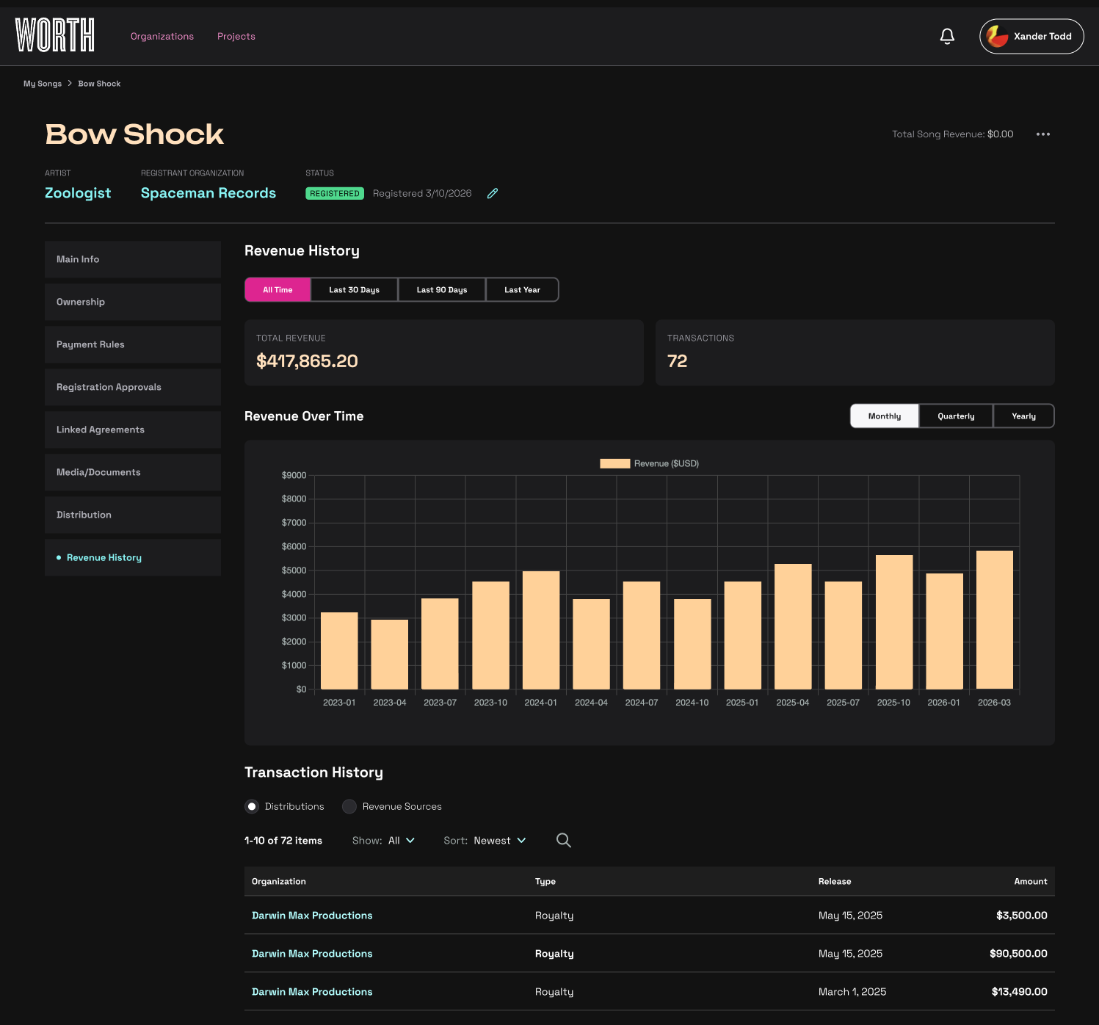Click the 2026-01 revenue bar

(944, 631)
